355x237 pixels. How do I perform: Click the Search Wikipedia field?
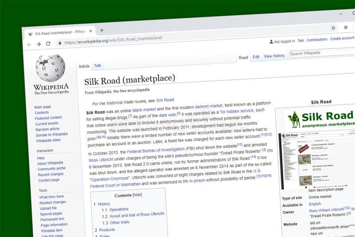323,53
